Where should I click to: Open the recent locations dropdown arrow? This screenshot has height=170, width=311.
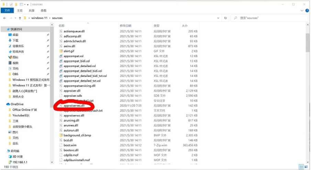pyautogui.click(x=15, y=18)
